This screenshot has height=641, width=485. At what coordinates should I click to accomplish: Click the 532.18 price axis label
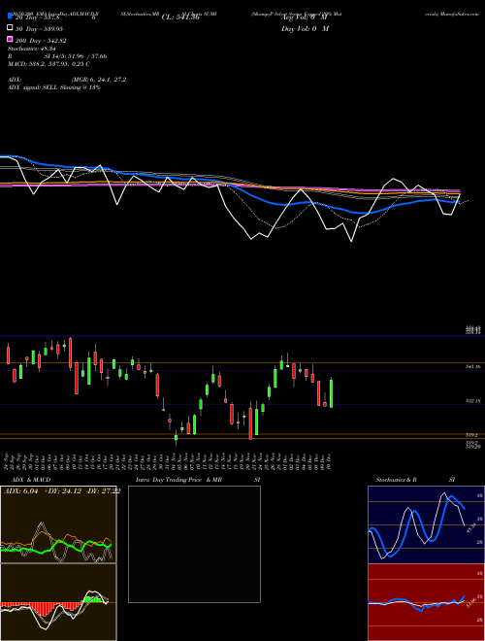tap(473, 401)
